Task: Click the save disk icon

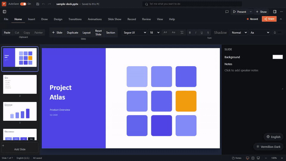Action: [38, 4]
